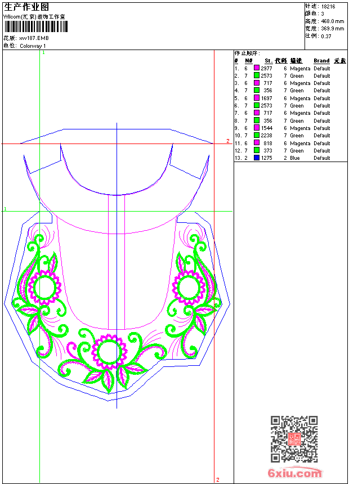Click the right flower of the embroidery design
Image resolution: width=349 pixels, height=484 pixels.
tap(189, 288)
